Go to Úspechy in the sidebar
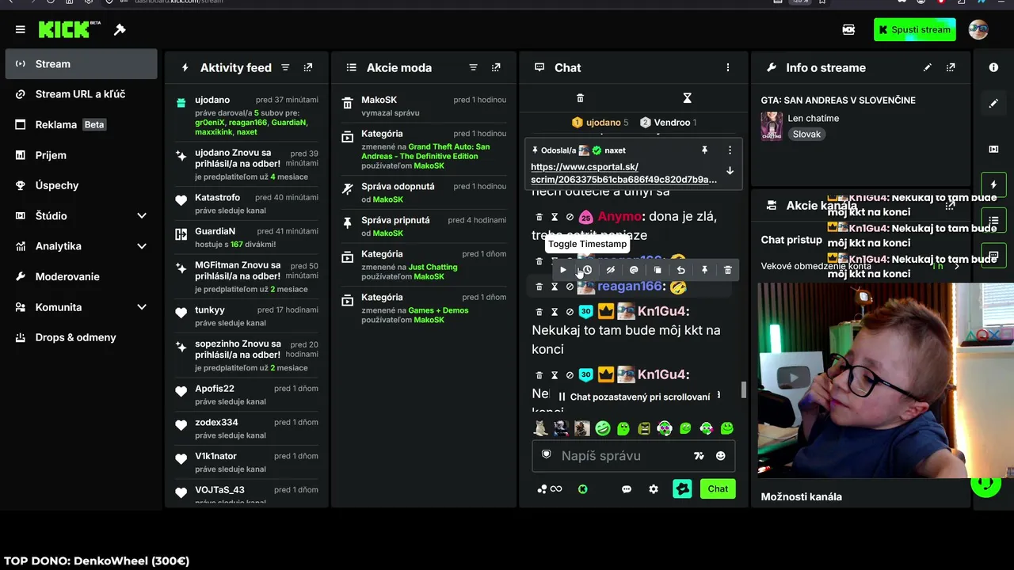This screenshot has height=570, width=1014. (82, 185)
